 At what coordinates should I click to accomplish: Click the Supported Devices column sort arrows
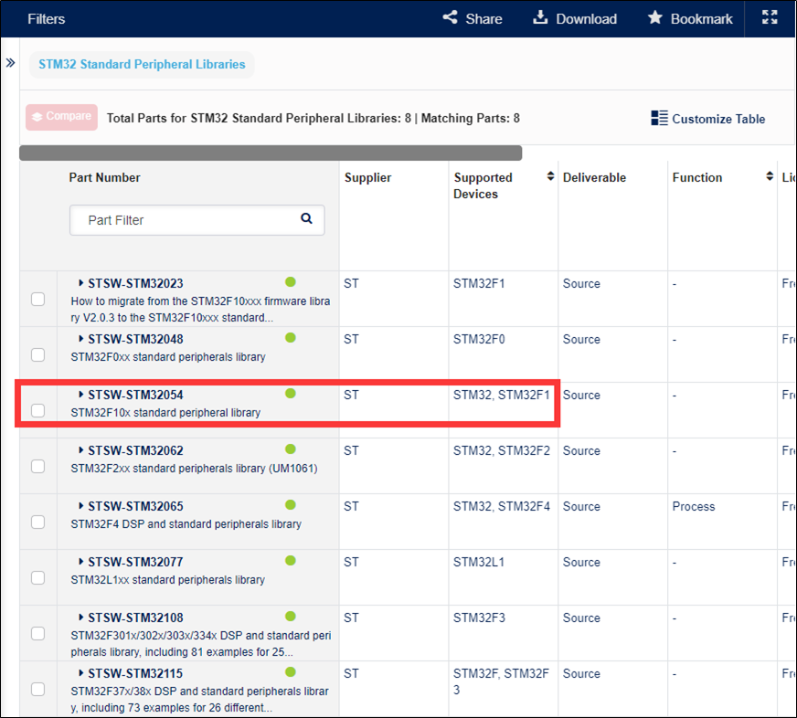548,177
